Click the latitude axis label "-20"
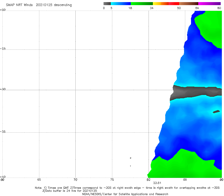224x196 pixels. (x=3, y=10)
